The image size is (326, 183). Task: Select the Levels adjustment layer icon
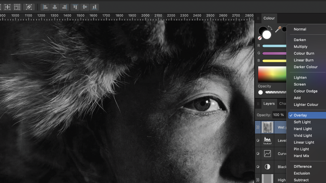tap(267, 140)
